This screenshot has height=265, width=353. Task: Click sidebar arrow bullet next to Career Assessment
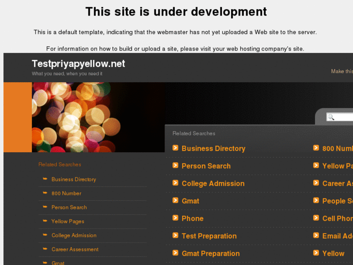click(45, 249)
